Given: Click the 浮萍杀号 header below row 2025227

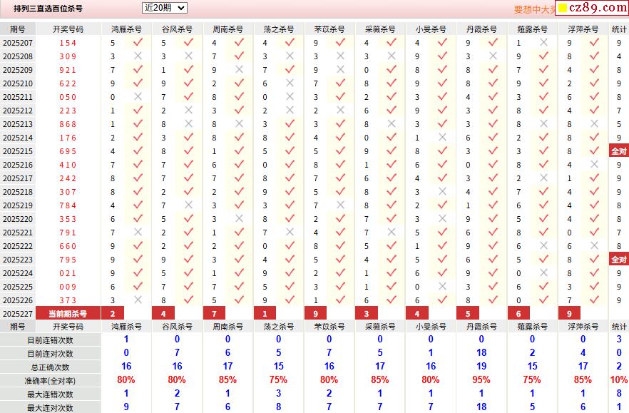Looking at the screenshot, I should [x=583, y=327].
